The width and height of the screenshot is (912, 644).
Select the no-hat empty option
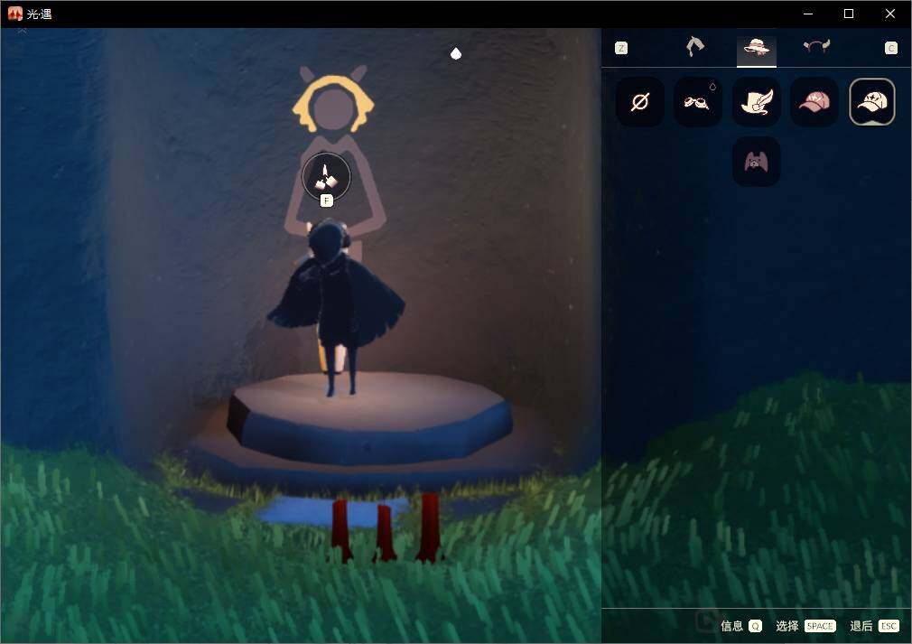[640, 102]
